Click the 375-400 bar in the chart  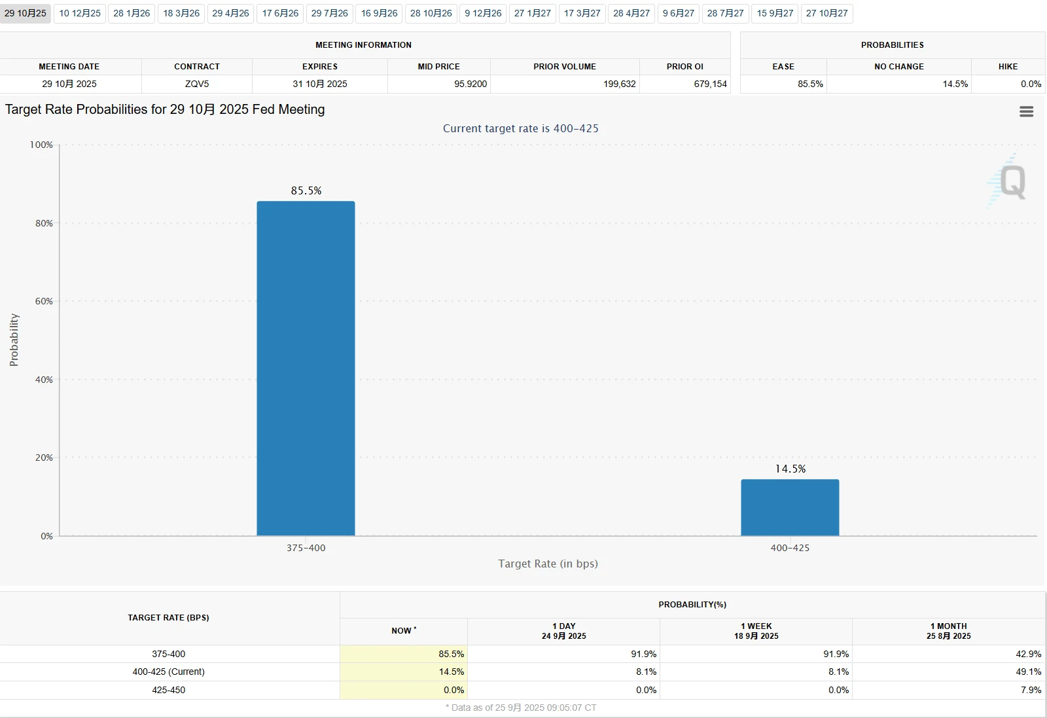point(306,368)
